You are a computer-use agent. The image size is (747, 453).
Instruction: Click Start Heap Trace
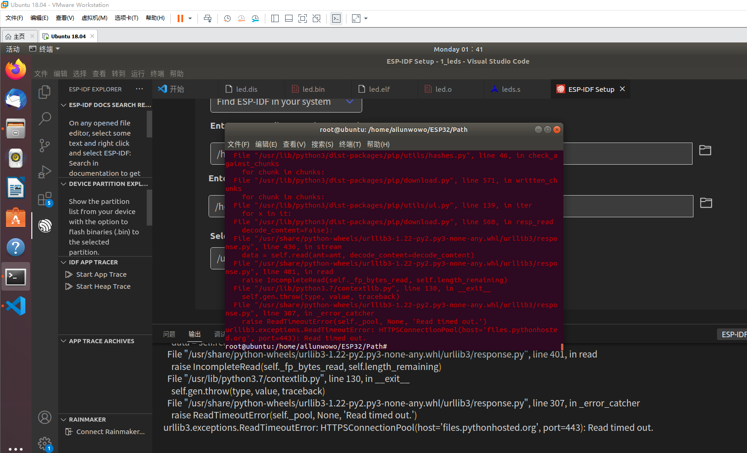click(103, 286)
